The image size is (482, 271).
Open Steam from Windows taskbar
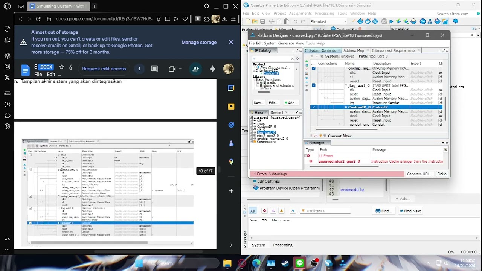[285, 263]
